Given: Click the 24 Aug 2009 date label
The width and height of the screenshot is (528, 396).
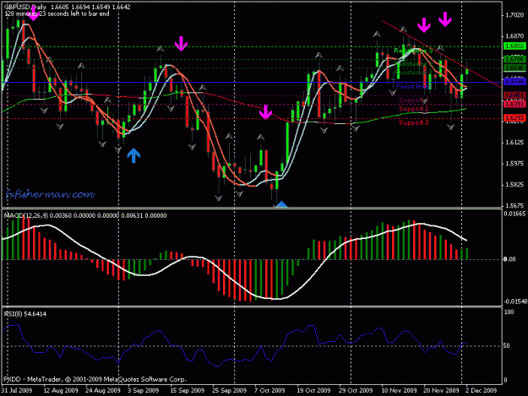Looking at the screenshot, I should point(103,390).
